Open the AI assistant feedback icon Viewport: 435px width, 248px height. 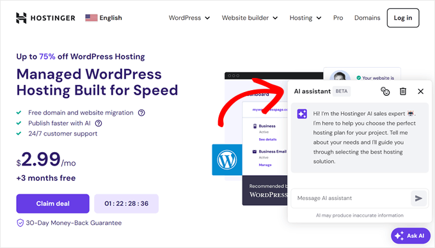tap(385, 91)
